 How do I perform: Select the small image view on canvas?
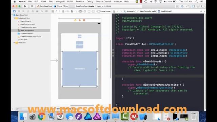[80, 36]
